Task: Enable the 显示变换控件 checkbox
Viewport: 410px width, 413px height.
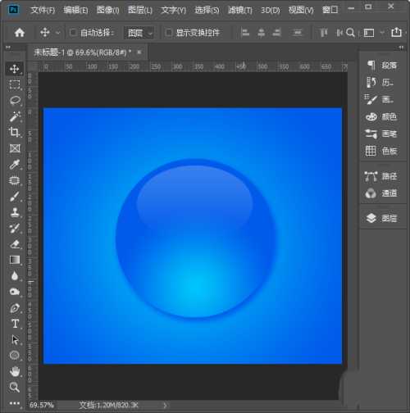Action: (169, 33)
